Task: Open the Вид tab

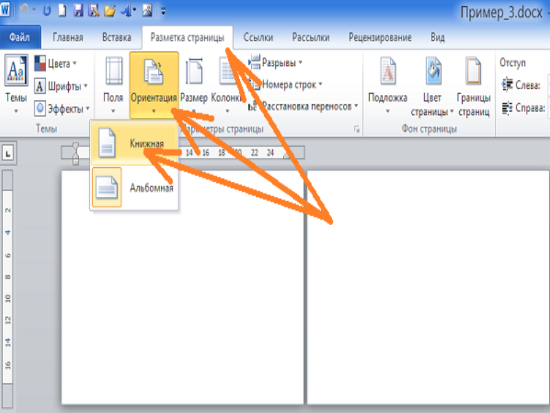Action: 437,37
